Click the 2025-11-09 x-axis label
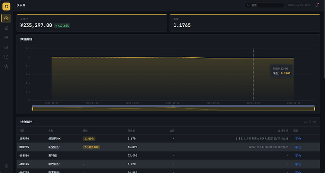Screen dimensions: 325x173 coord(52,103)
